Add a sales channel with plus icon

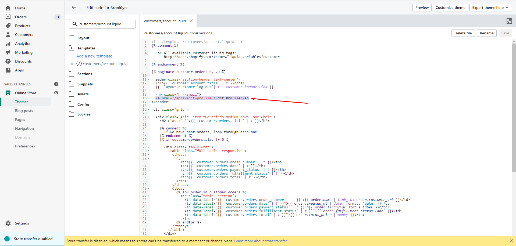coord(56,84)
